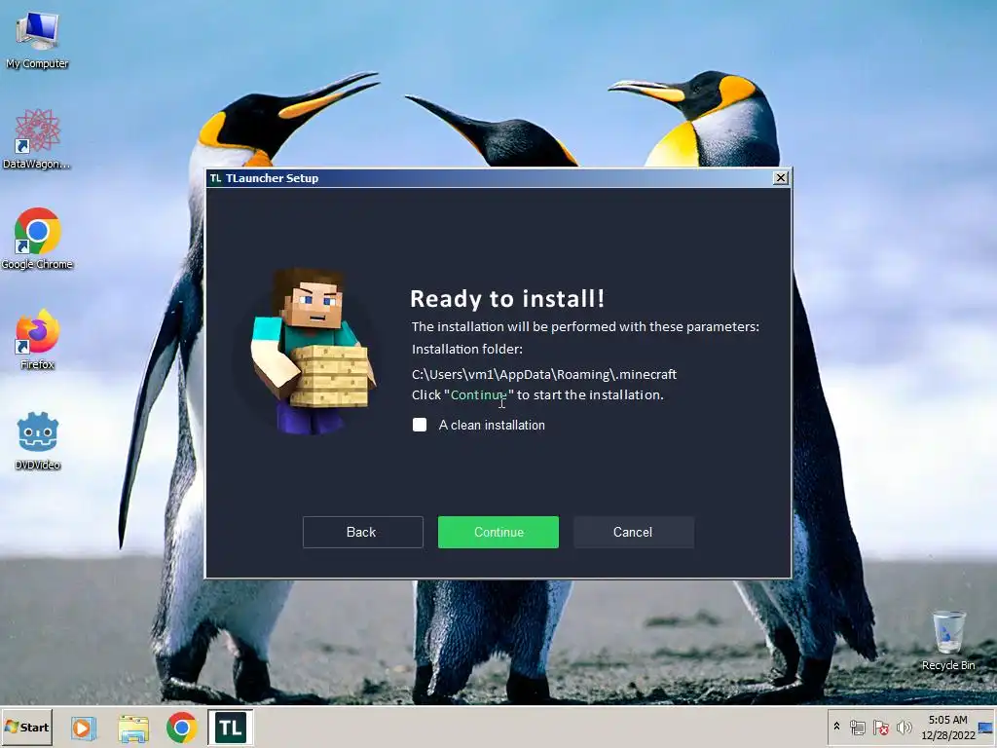Launch Firefox from the desktop
Viewport: 997px width, 748px height.
(x=37, y=339)
